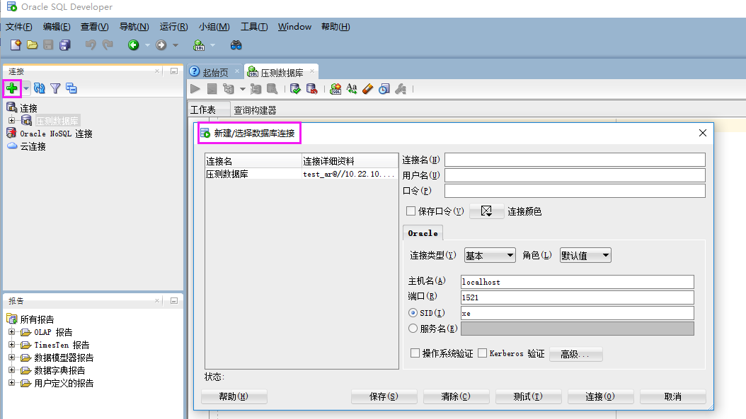
Task: Click the 连接名 input field
Action: (x=575, y=160)
